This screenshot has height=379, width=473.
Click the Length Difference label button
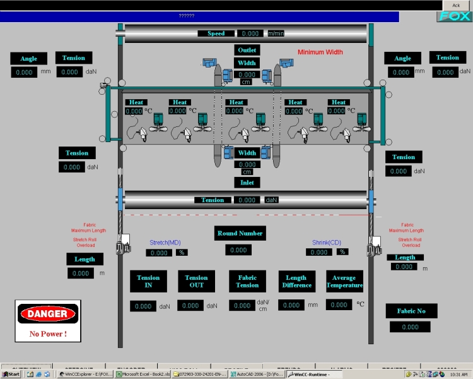click(297, 282)
